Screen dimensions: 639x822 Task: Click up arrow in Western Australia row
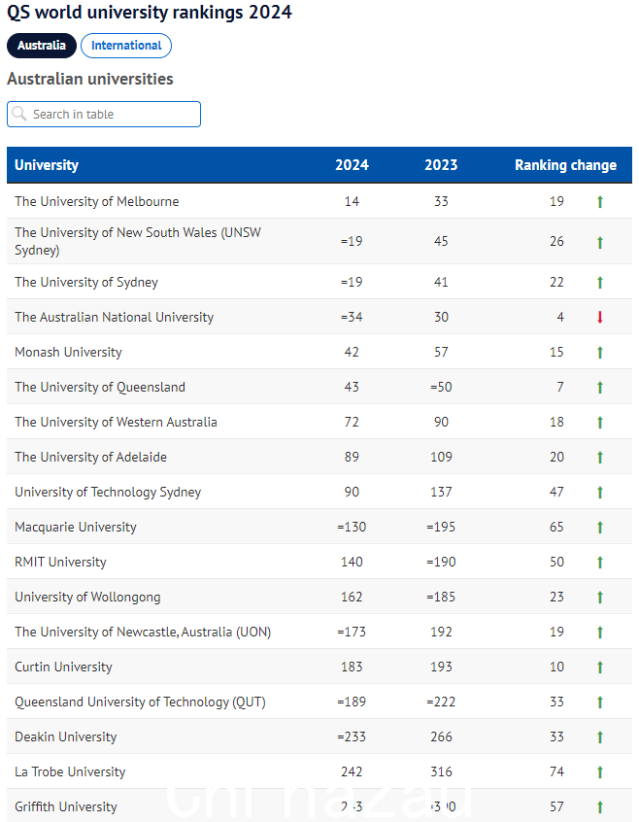click(600, 423)
